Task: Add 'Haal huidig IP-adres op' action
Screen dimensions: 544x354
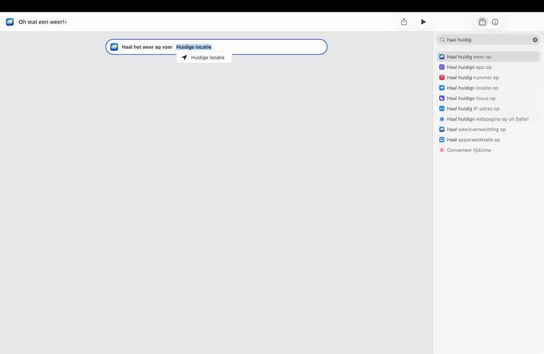Action: click(488, 108)
